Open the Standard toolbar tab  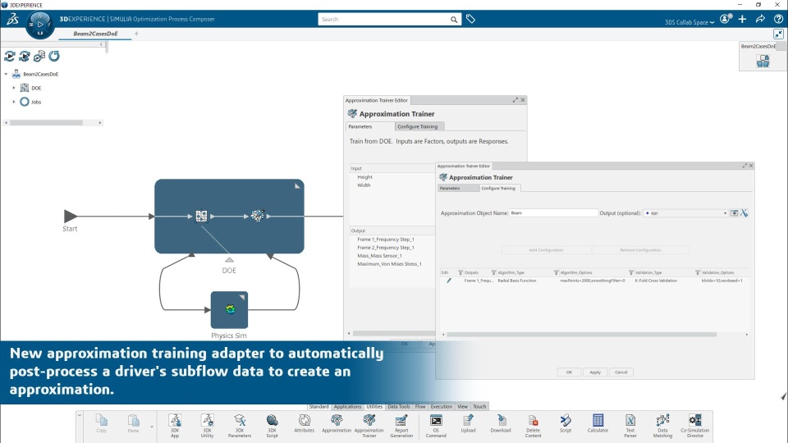click(318, 406)
